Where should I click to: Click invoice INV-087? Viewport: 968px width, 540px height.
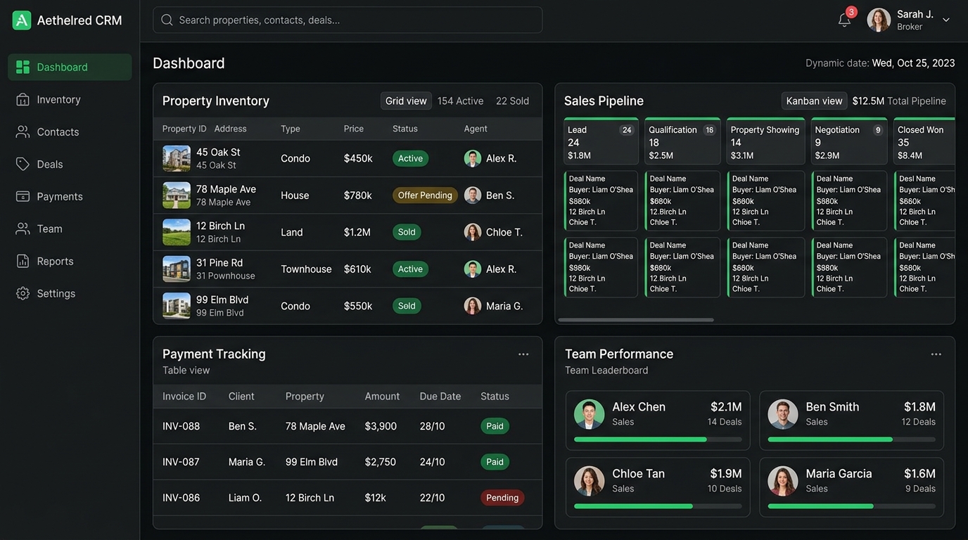181,462
